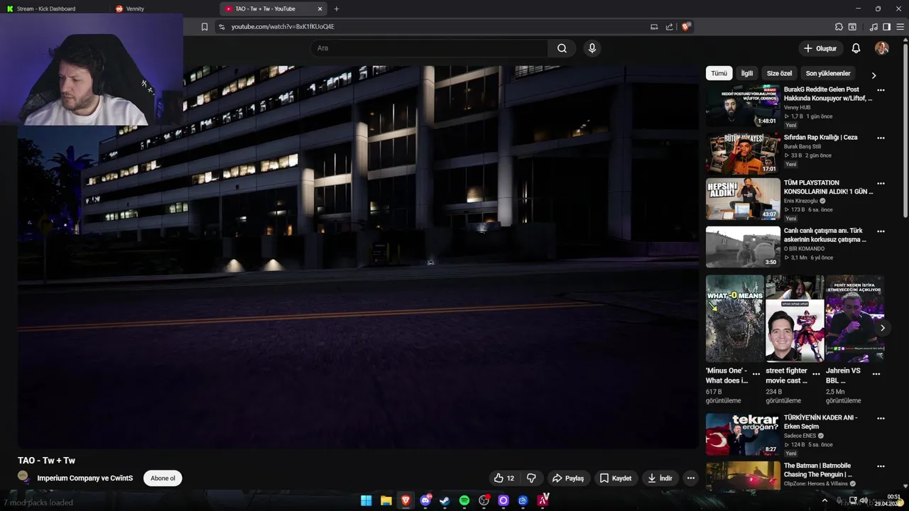The image size is (909, 511).
Task: Open options for 'Minus One' short
Action: click(756, 373)
